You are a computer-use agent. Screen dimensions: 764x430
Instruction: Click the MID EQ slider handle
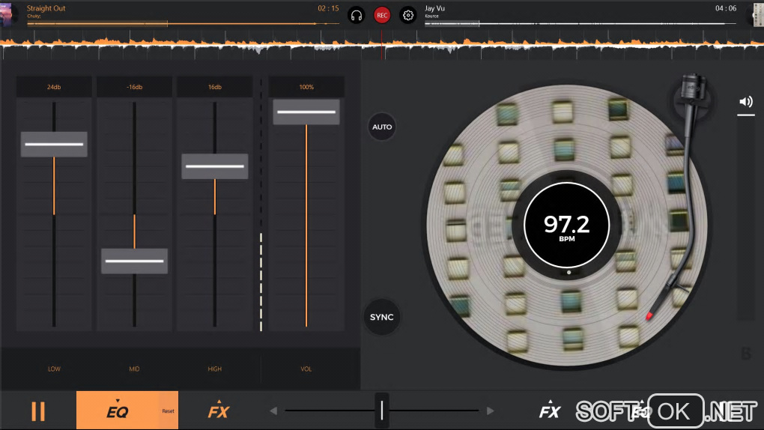tap(134, 261)
